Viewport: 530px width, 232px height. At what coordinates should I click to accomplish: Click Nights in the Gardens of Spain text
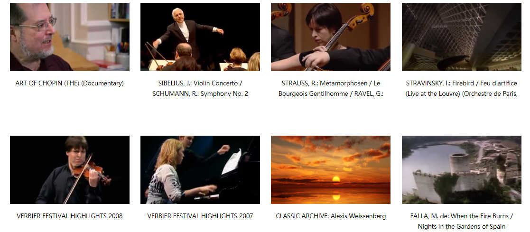[461, 227]
